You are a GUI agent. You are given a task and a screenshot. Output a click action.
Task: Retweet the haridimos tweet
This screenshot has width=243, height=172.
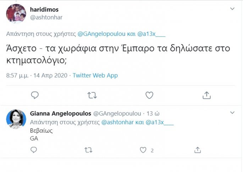coord(92,95)
